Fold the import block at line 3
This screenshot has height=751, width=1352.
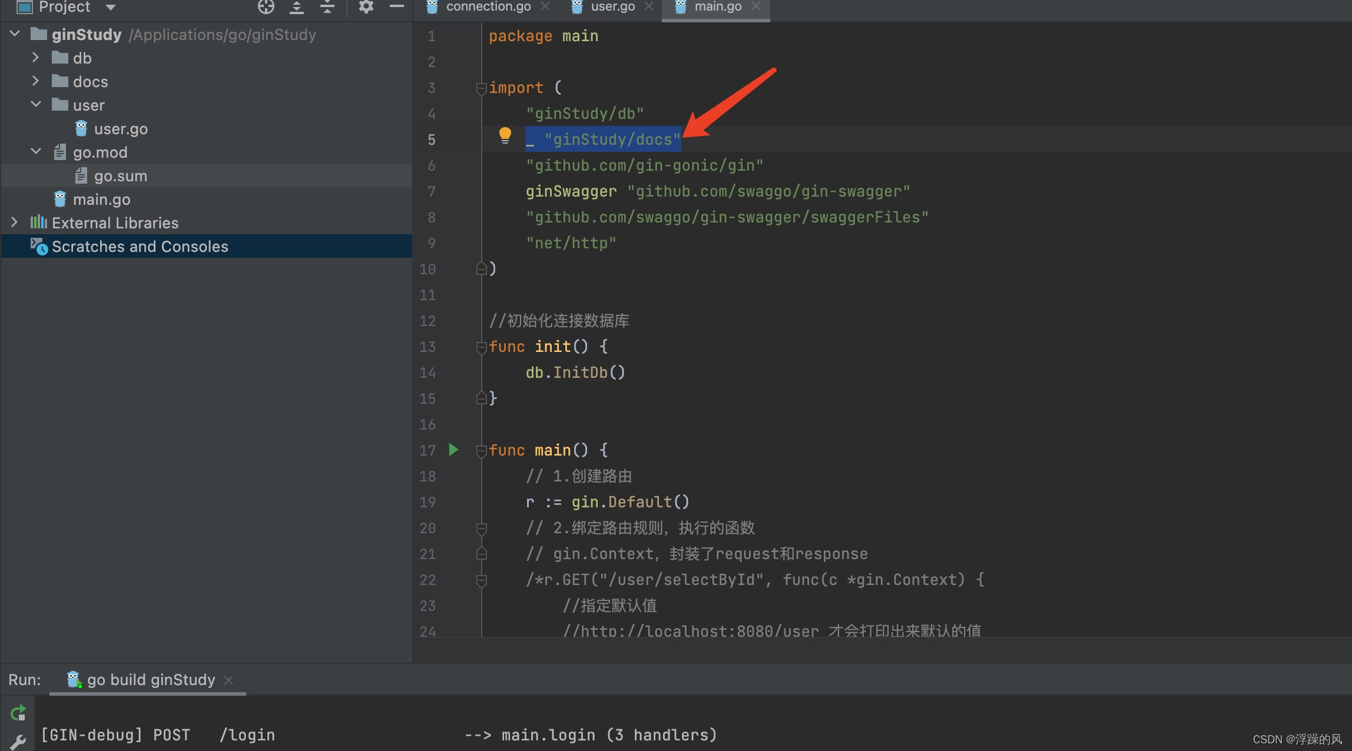coord(481,88)
